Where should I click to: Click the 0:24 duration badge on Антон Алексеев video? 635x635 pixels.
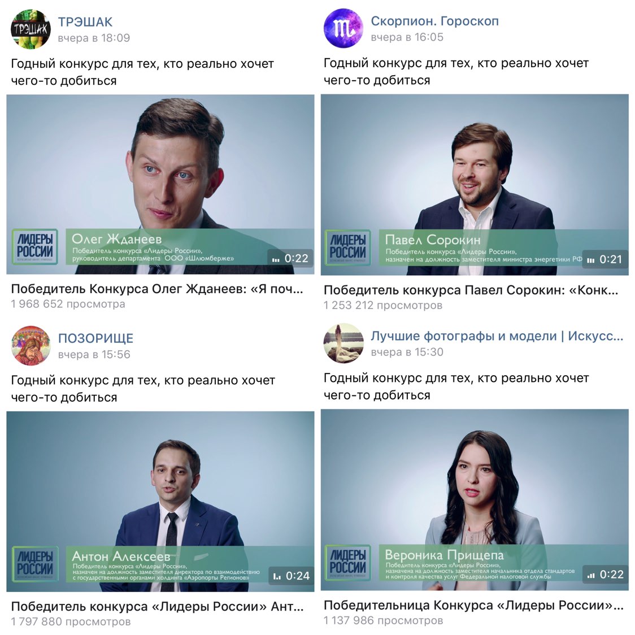[x=291, y=576]
